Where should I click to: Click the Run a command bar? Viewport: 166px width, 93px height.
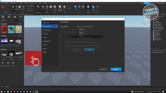point(75,87)
